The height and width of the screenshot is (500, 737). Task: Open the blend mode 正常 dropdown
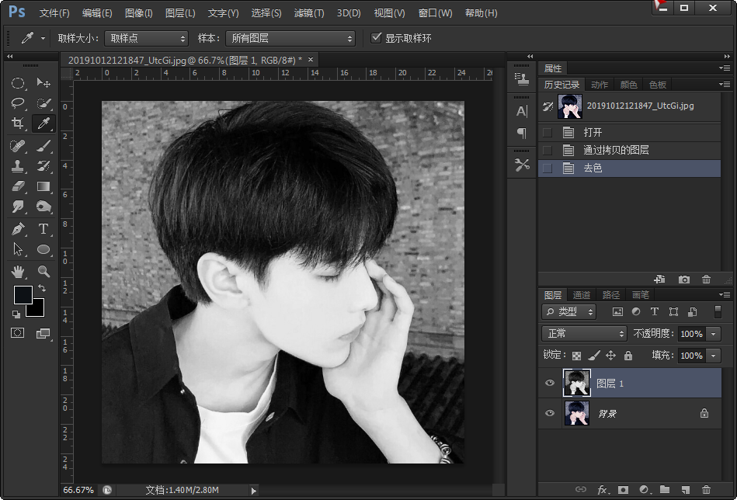(584, 334)
